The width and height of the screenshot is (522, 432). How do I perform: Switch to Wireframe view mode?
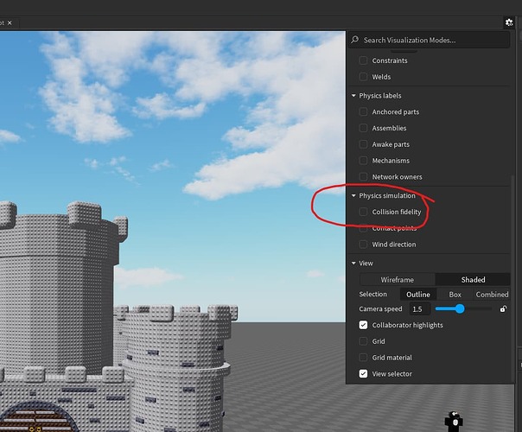[x=398, y=280]
